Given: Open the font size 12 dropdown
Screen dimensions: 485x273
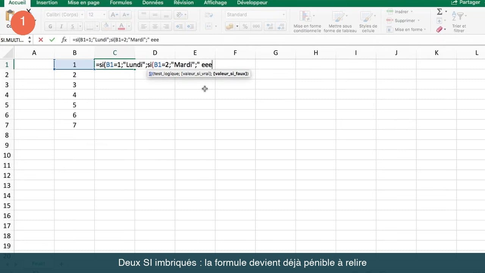Looking at the screenshot, I should pyautogui.click(x=96, y=15).
